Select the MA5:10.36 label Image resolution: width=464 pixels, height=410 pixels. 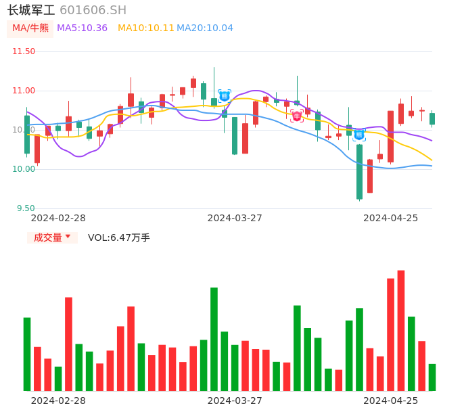[82, 28]
